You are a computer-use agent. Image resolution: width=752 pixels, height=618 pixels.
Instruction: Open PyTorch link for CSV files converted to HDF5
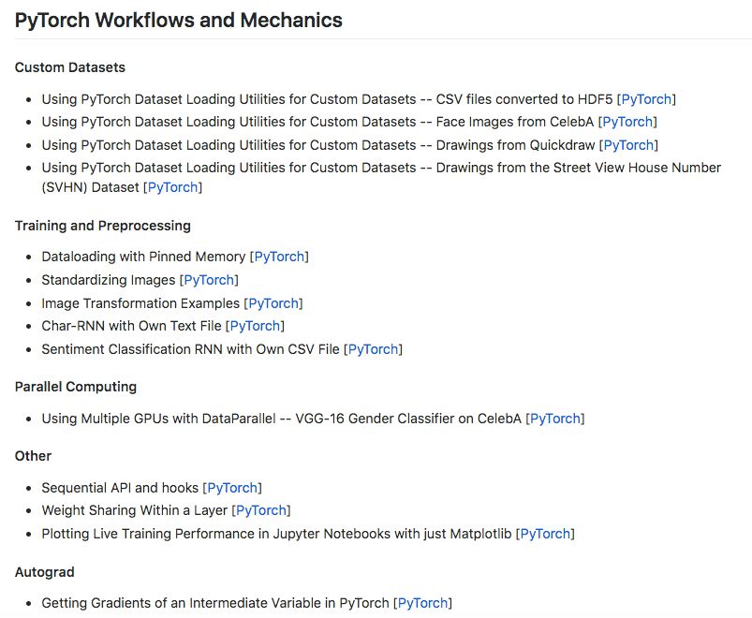coord(646,99)
